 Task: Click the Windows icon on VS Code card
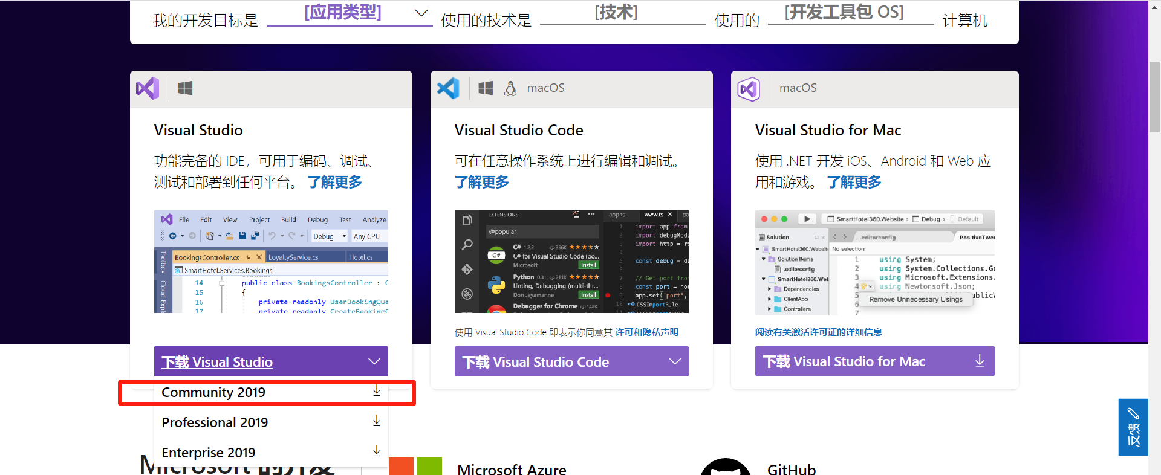(x=486, y=88)
